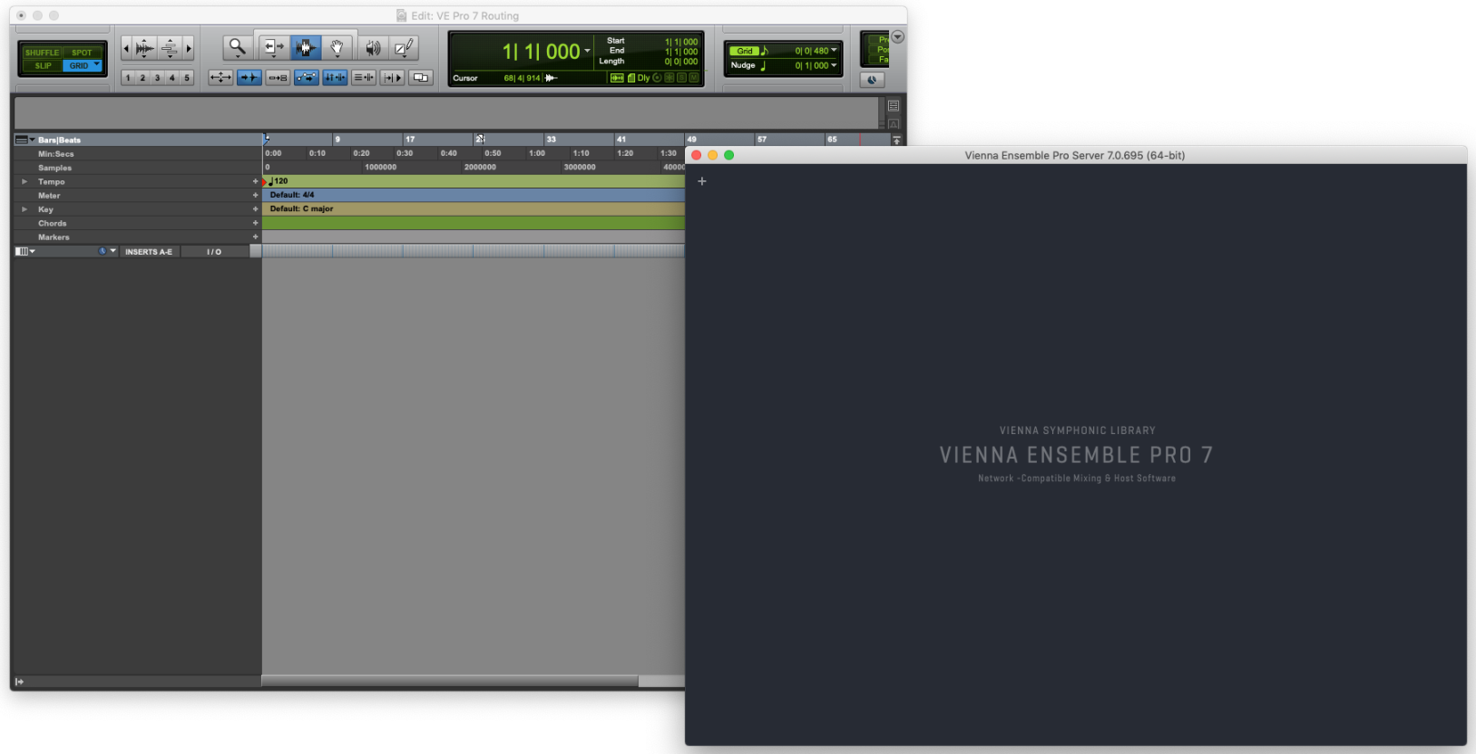Select the Trim tool
The height and width of the screenshot is (754, 1476).
click(273, 47)
